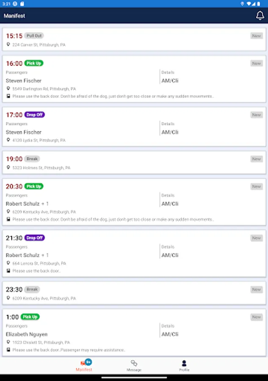
Task: Tap location pin for 5323 Holmes St
Action: pyautogui.click(x=8, y=167)
